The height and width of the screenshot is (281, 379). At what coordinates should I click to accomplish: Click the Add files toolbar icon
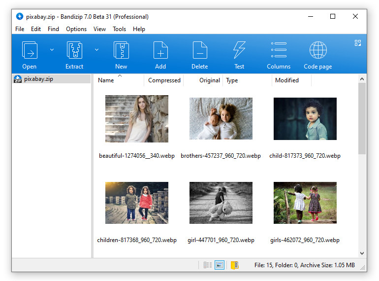(x=160, y=50)
